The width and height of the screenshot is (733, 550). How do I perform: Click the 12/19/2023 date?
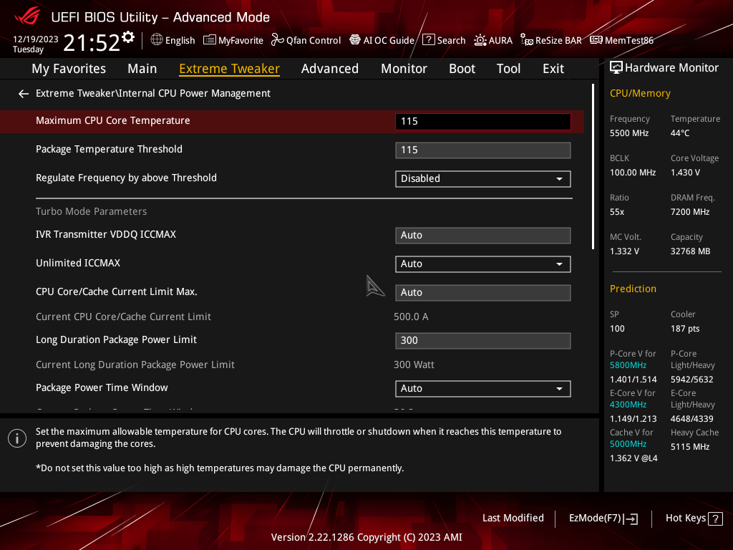36,39
